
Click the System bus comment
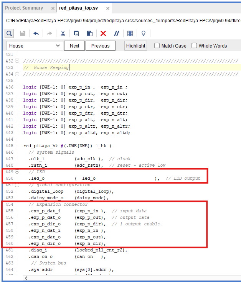pos(49,263)
